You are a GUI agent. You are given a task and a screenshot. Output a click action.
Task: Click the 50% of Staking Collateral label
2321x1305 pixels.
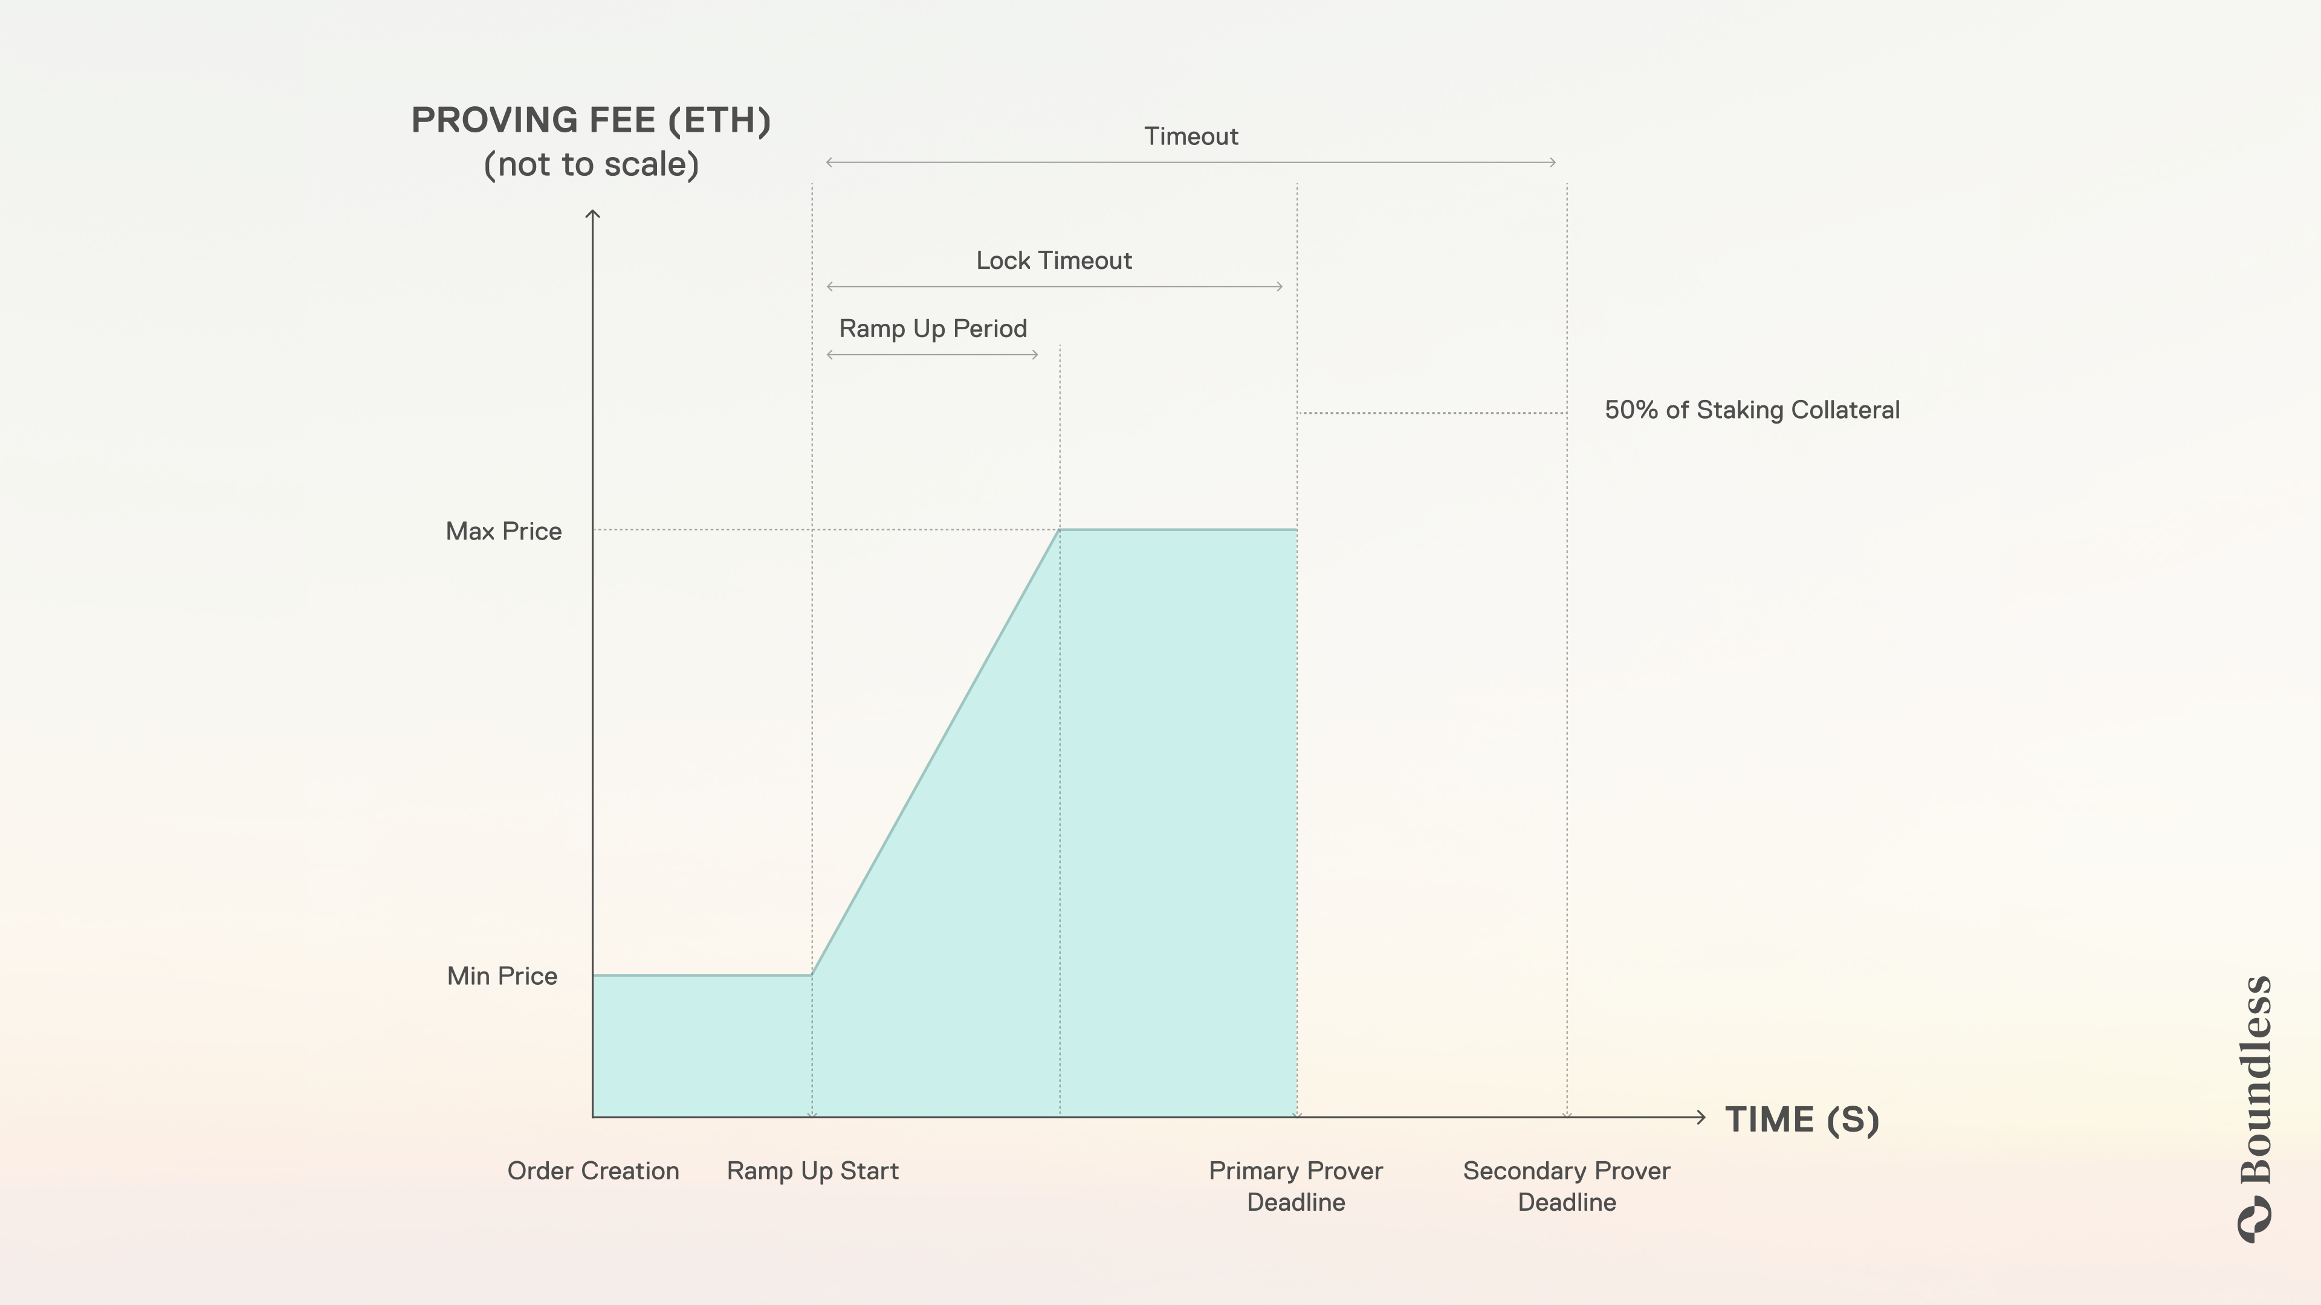pyautogui.click(x=1752, y=411)
